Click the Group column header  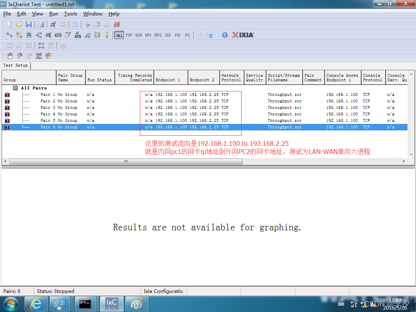coord(29,78)
